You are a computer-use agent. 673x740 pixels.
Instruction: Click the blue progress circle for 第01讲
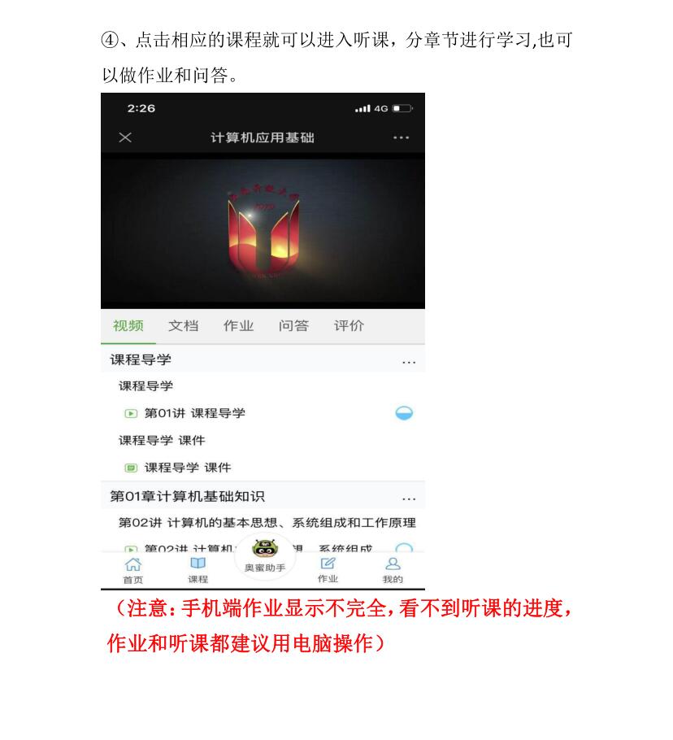(404, 413)
